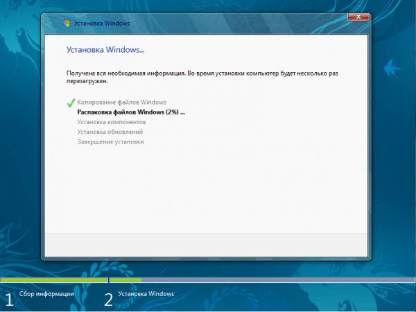The width and height of the screenshot is (416, 312).
Task: Close the Установка Windows dialog
Action: tap(358, 17)
